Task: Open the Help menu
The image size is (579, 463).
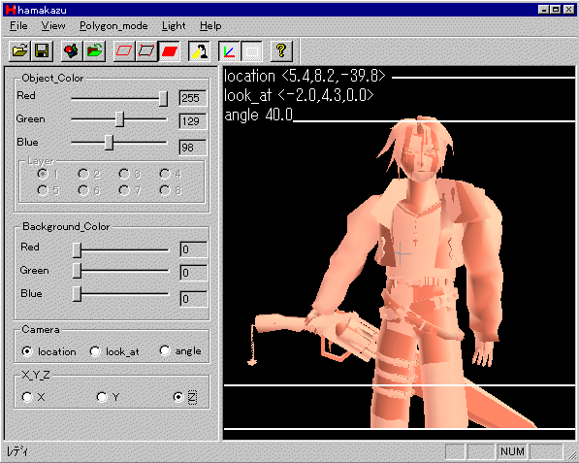Action: [210, 26]
